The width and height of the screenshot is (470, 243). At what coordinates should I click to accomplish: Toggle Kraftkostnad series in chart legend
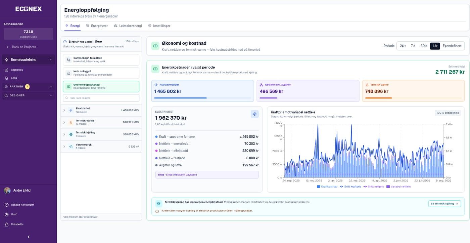(327, 187)
